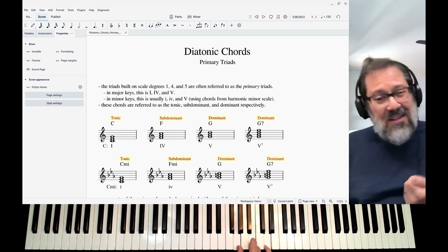Open the Help menu
Image resolution: width=448 pixels, height=252 pixels.
click(91, 10)
